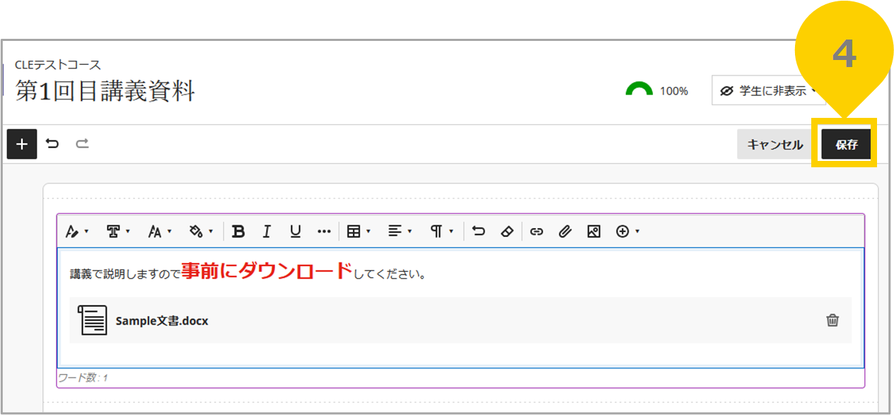Attach file with paperclip icon

click(x=564, y=231)
